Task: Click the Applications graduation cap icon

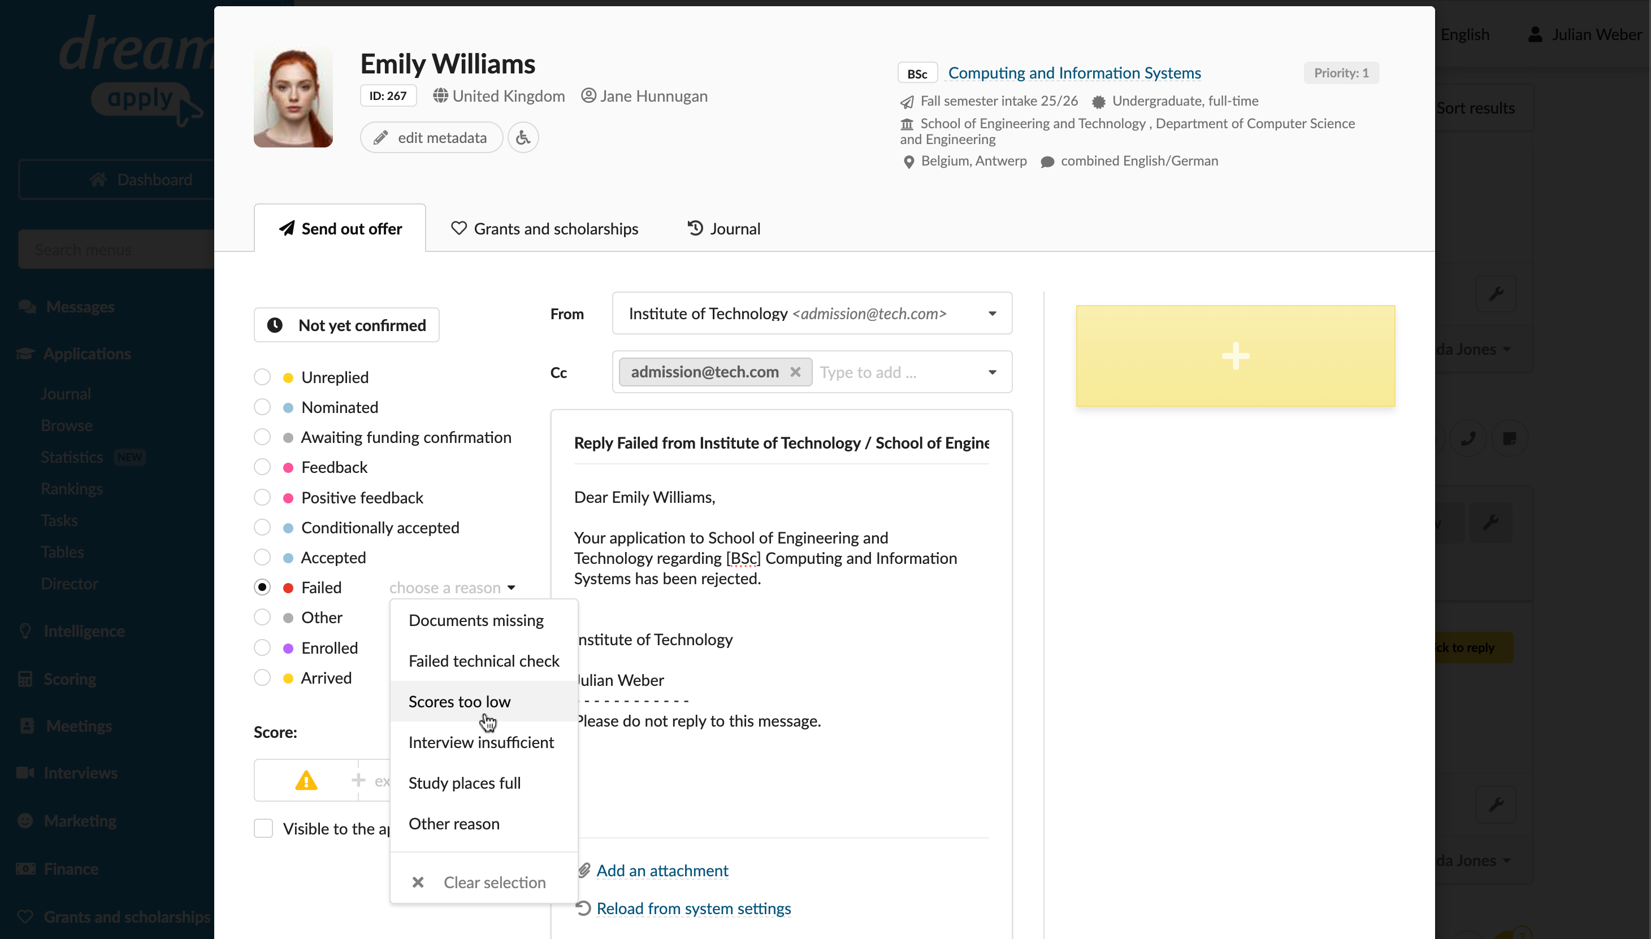Action: 25,354
